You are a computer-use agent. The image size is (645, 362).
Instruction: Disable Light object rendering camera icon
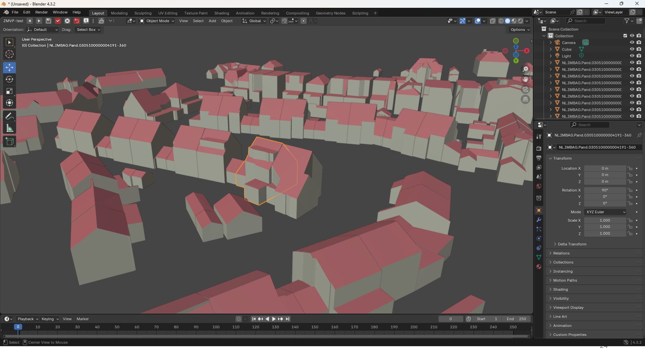pyautogui.click(x=639, y=56)
